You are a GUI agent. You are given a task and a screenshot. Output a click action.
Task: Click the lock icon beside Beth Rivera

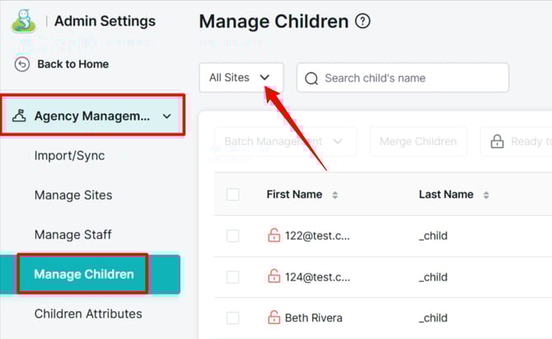(x=274, y=317)
